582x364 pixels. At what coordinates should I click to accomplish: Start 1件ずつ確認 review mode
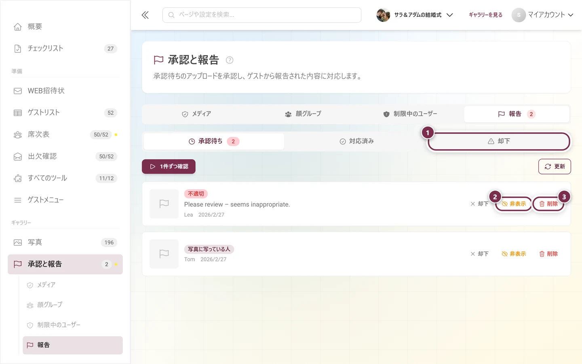(169, 167)
